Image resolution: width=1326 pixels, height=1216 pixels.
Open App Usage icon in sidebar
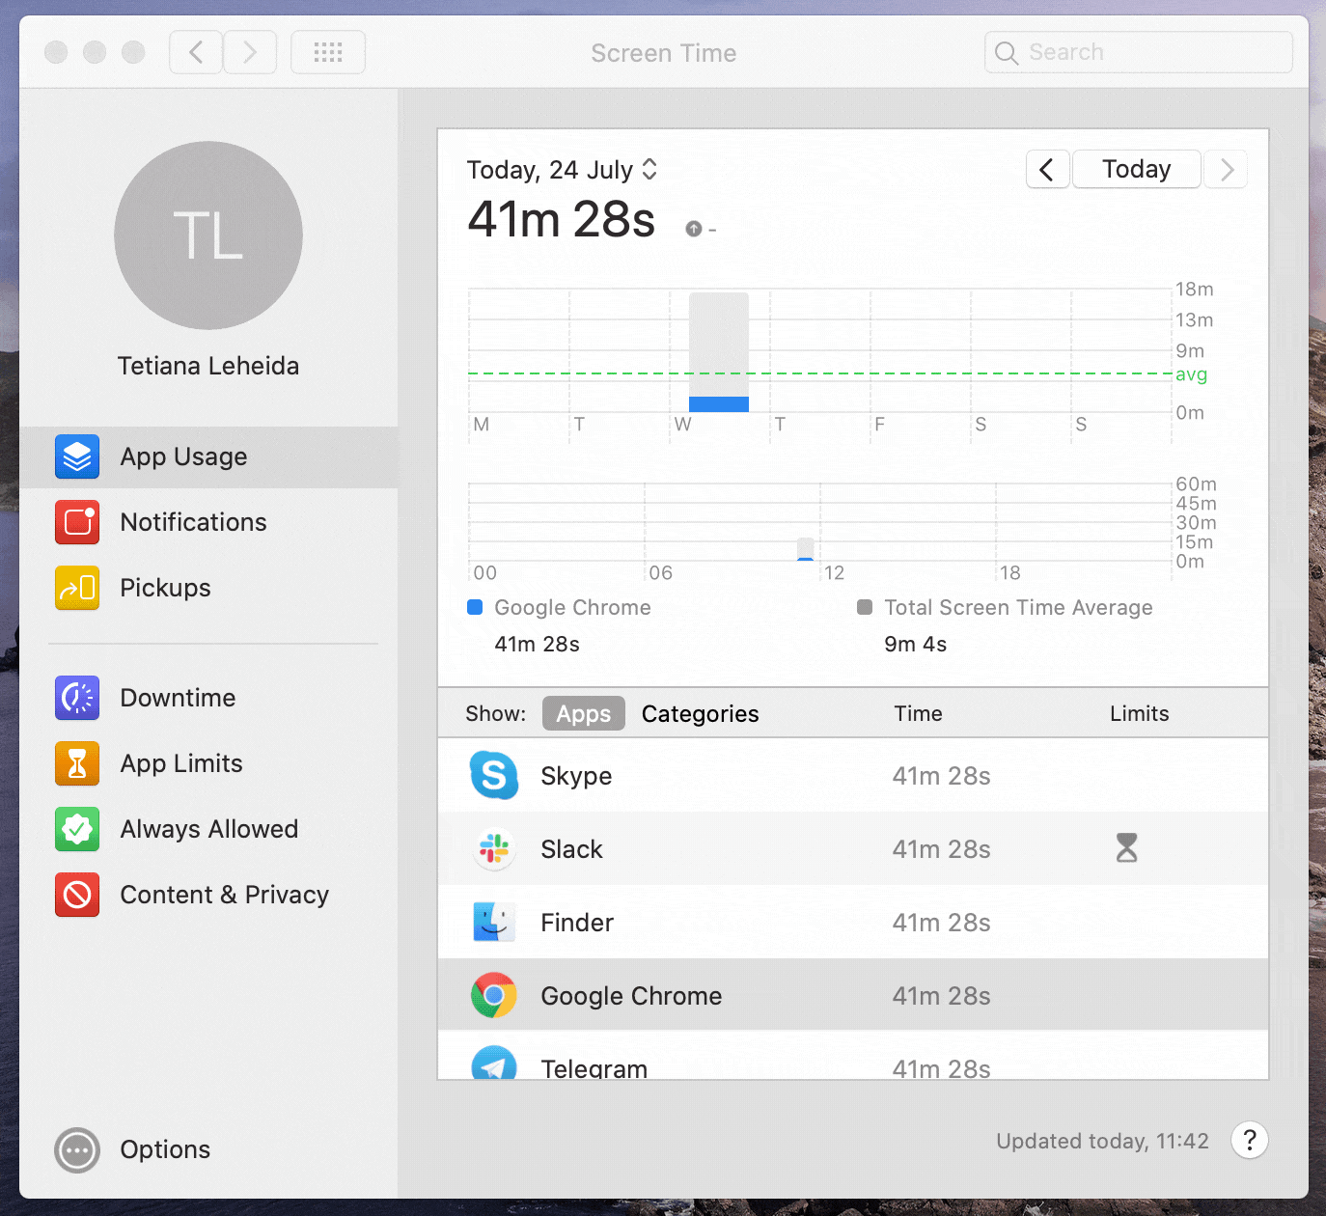(x=77, y=456)
